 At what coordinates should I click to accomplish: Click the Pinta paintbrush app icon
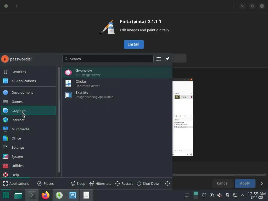108,27
